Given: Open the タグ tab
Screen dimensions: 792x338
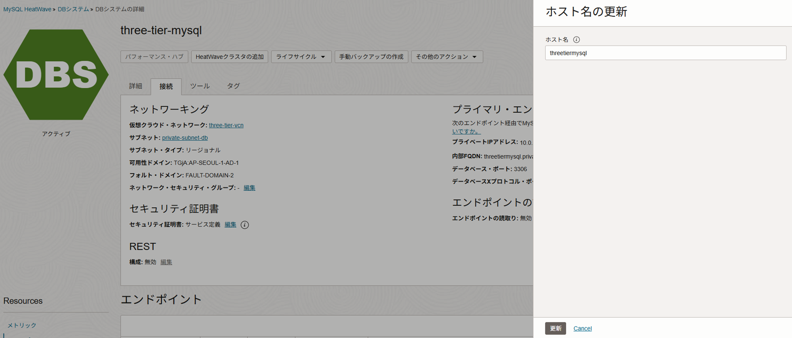Looking at the screenshot, I should (233, 86).
